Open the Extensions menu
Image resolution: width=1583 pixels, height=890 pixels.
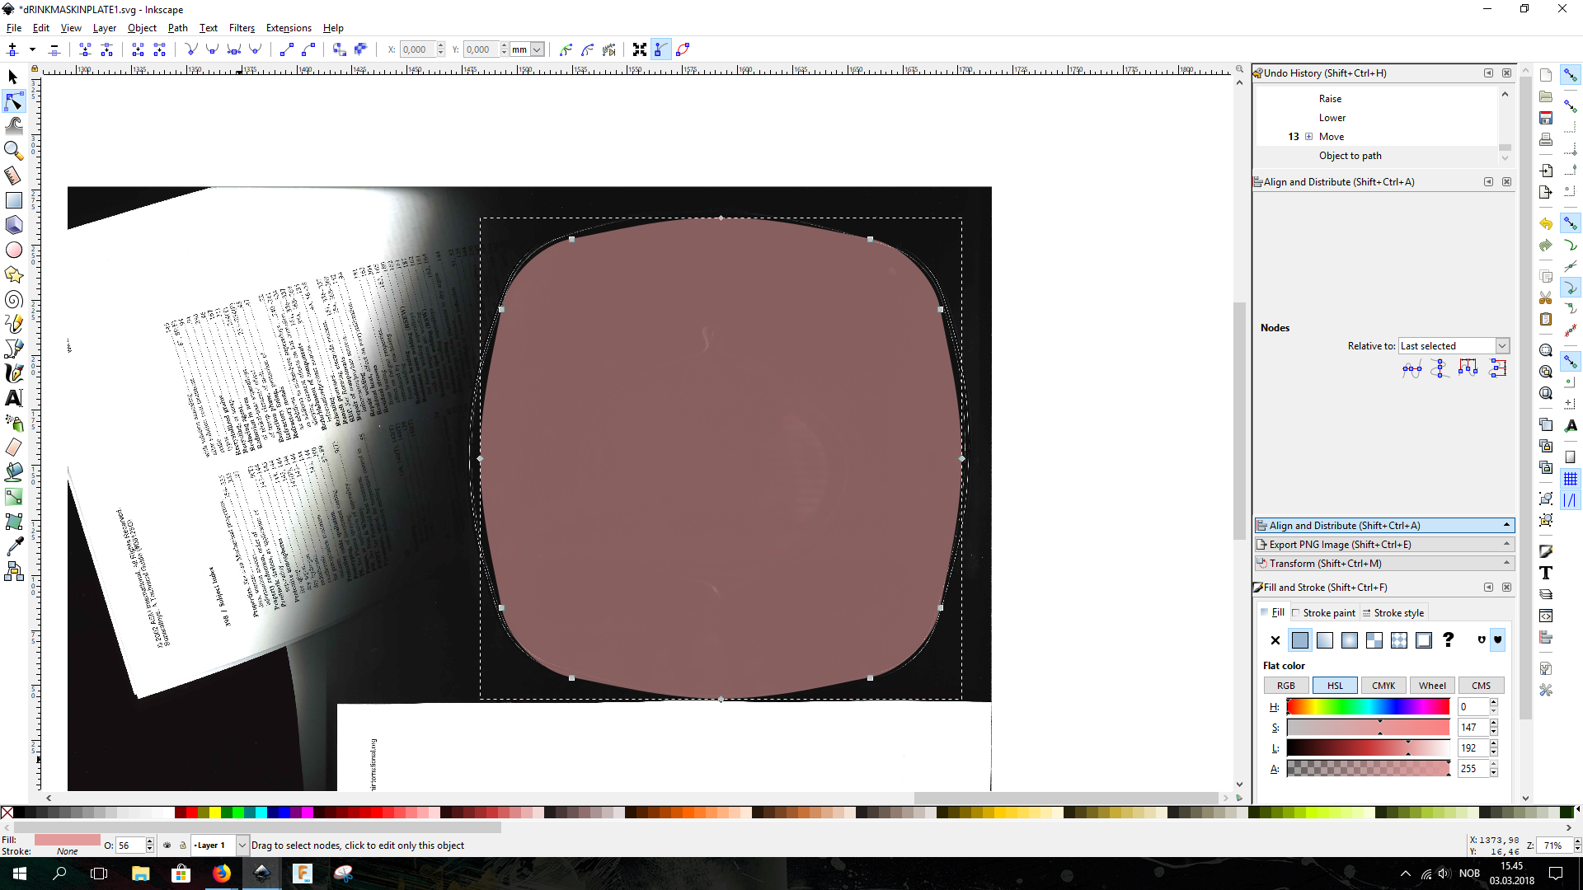pyautogui.click(x=289, y=28)
